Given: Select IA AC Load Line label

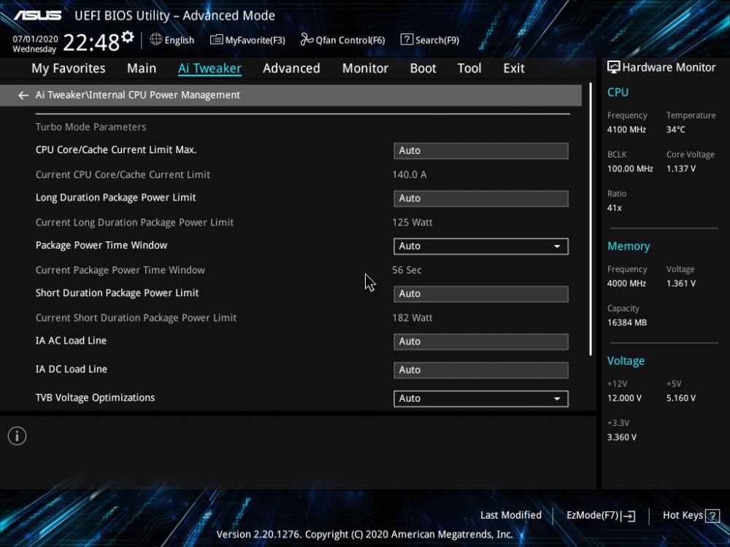Looking at the screenshot, I should coord(71,341).
